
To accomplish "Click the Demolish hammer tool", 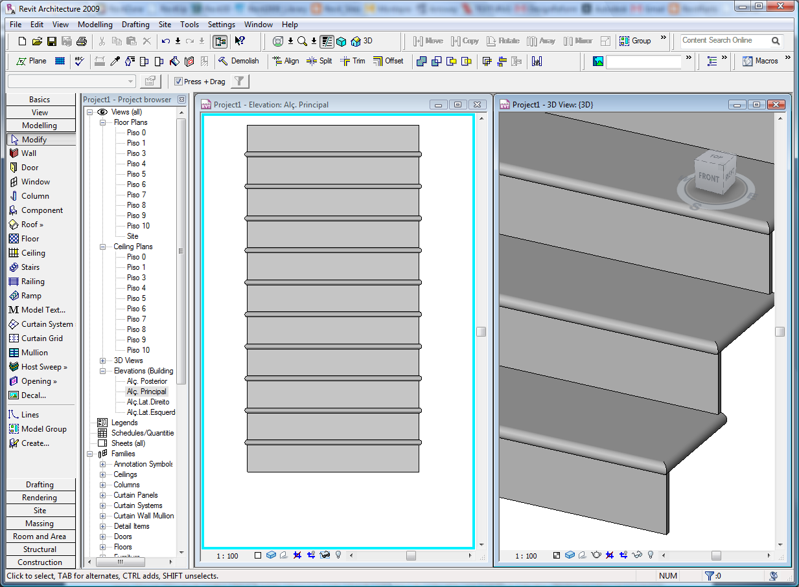I will point(238,61).
